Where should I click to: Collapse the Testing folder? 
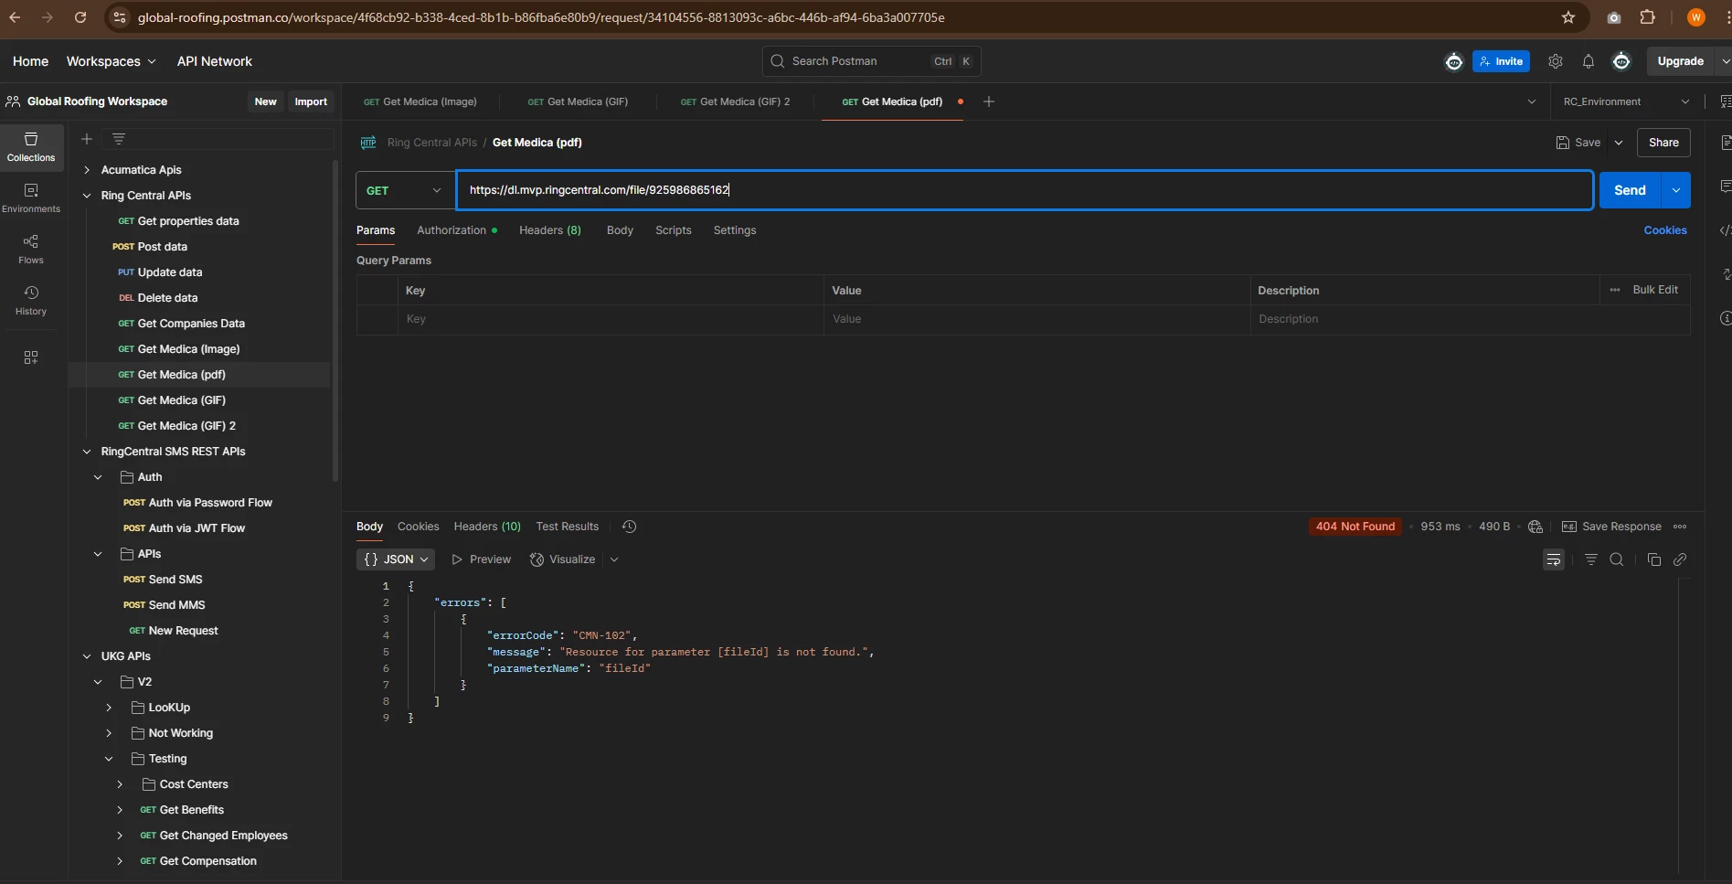(109, 759)
